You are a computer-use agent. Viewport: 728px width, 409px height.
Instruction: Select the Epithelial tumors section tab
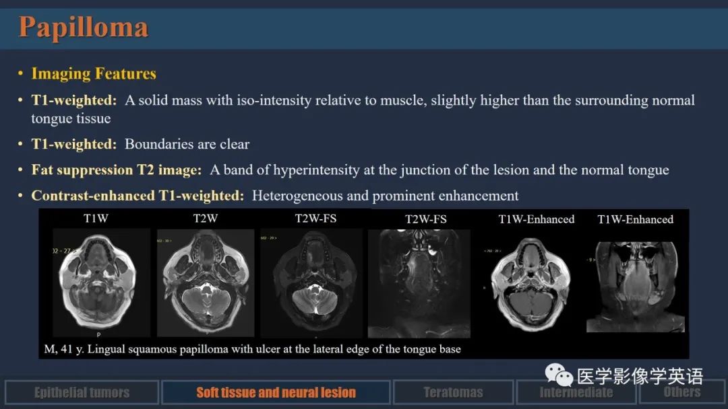(82, 392)
